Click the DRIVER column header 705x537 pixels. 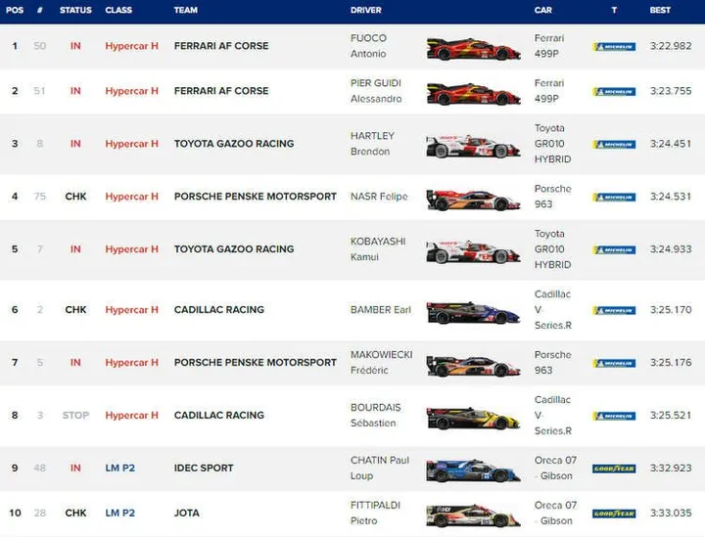click(366, 10)
